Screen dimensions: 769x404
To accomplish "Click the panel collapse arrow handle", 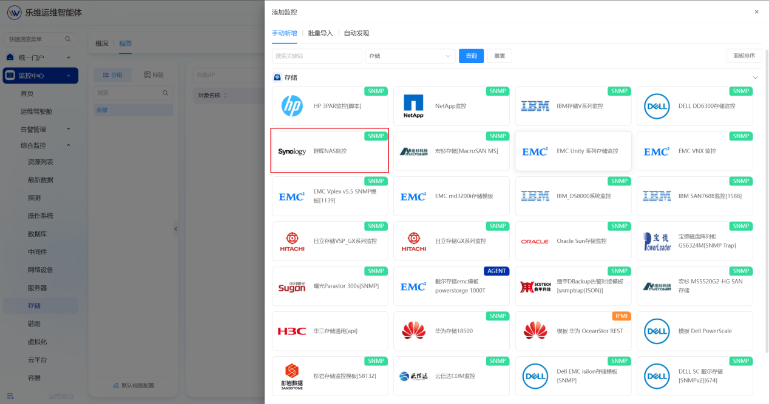I will 176,229.
